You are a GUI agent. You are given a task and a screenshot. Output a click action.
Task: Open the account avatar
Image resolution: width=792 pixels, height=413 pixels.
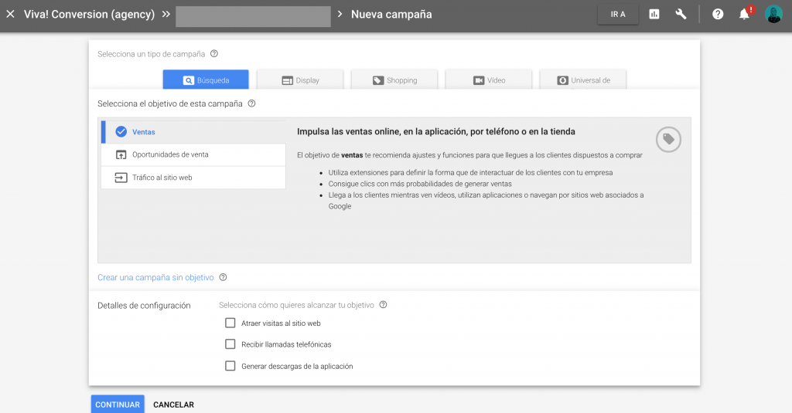[x=773, y=14]
